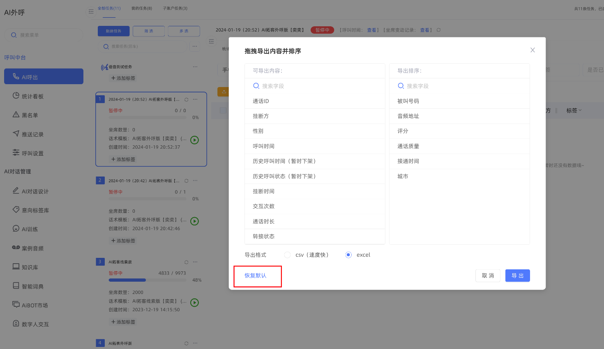The width and height of the screenshot is (604, 349).
Task: Select the excel export format
Action: pyautogui.click(x=348, y=255)
